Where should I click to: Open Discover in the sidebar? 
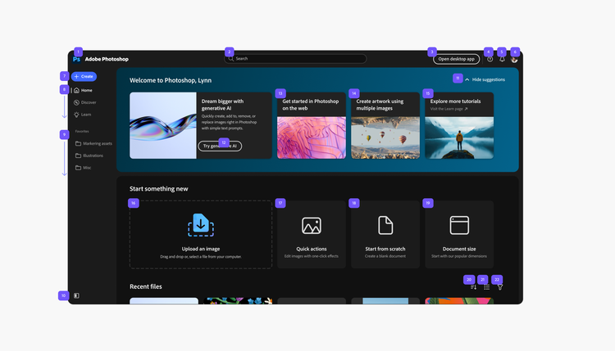[x=84, y=102]
